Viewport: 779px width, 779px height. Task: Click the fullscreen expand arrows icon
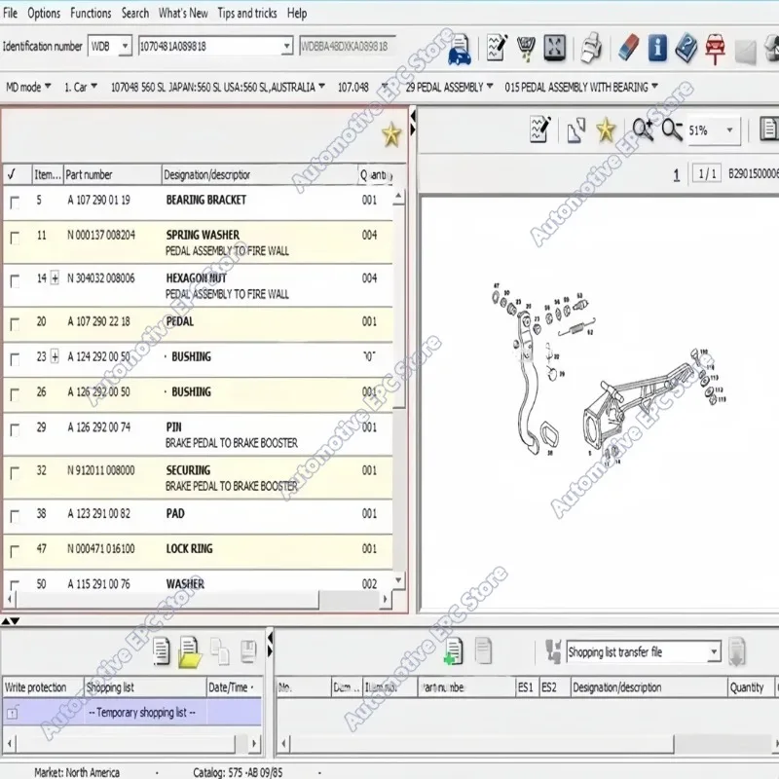coord(554,48)
